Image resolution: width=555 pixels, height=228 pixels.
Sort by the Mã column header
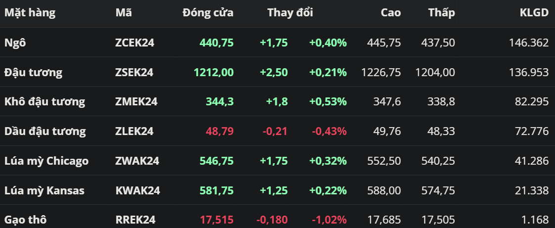click(x=124, y=13)
